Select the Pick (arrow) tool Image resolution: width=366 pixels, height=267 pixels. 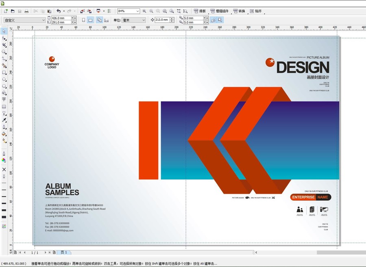4,31
